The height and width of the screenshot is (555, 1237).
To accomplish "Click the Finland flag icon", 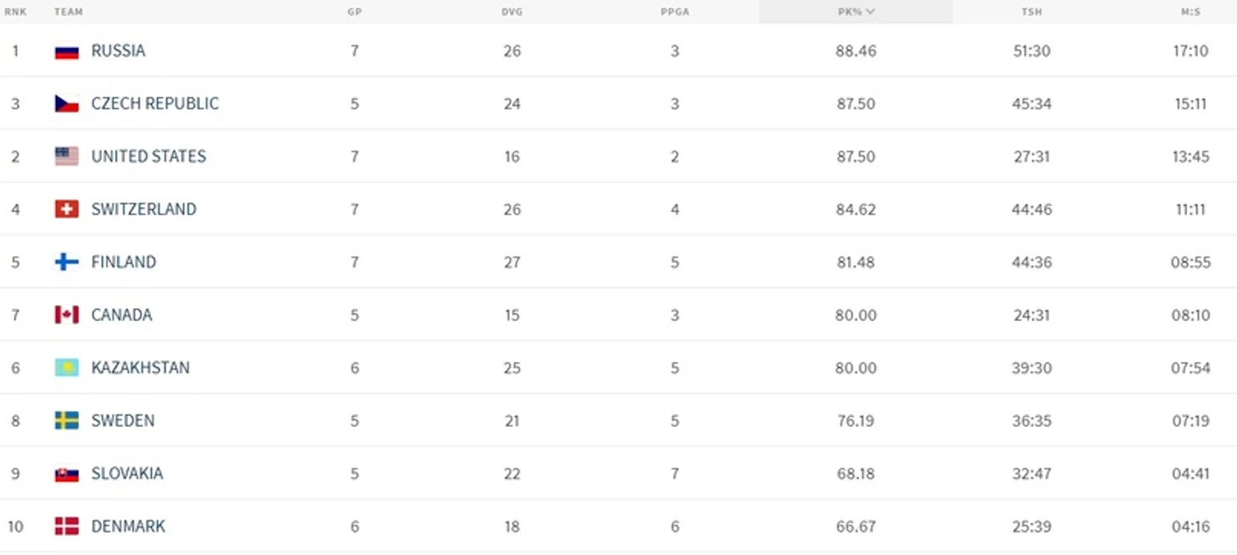I will [67, 262].
